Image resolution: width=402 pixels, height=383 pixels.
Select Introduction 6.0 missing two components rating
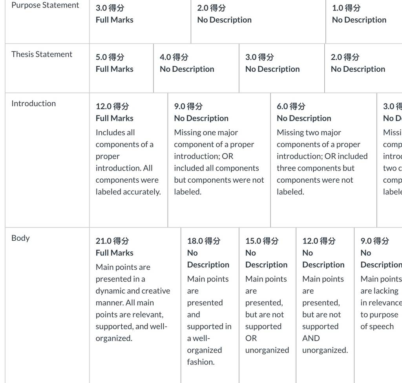(x=323, y=160)
